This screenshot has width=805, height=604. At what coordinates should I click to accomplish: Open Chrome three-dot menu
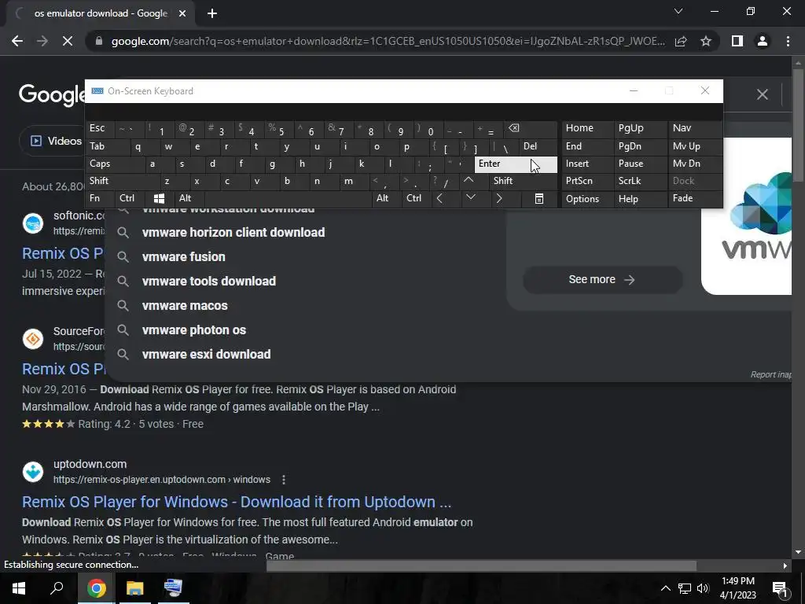[788, 41]
